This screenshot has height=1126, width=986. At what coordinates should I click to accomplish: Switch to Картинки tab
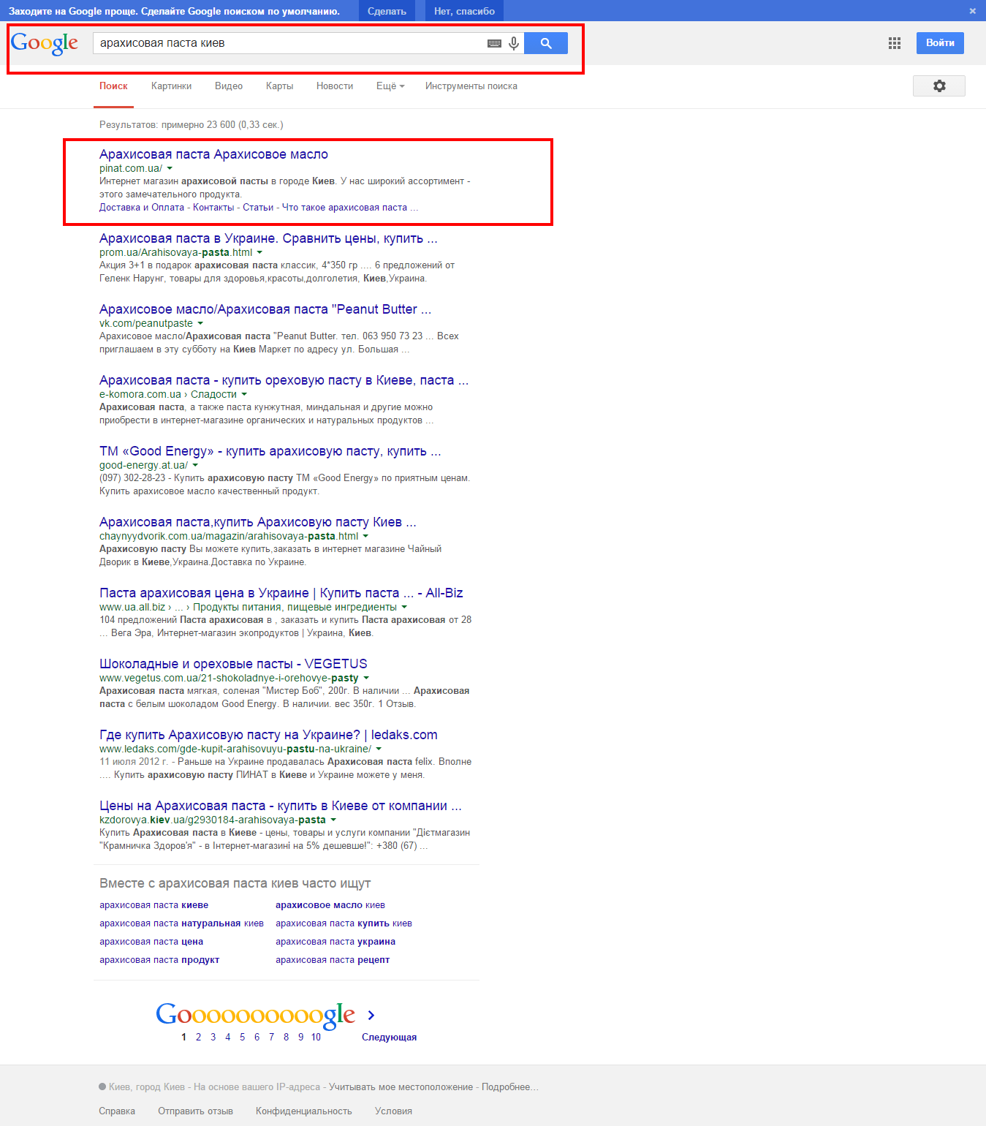pyautogui.click(x=171, y=86)
